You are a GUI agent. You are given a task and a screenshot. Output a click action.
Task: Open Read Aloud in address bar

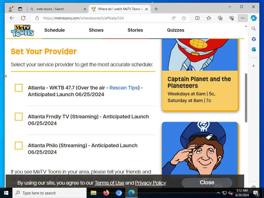tap(174, 18)
